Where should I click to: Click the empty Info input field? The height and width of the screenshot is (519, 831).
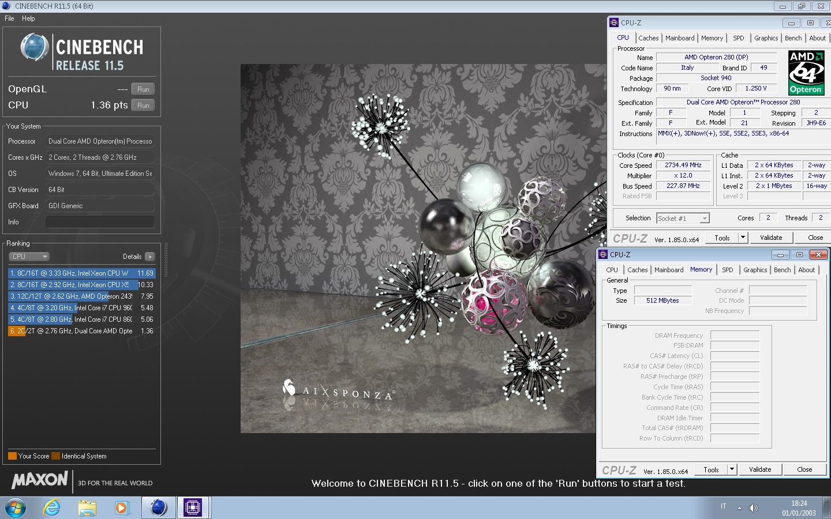(x=100, y=222)
